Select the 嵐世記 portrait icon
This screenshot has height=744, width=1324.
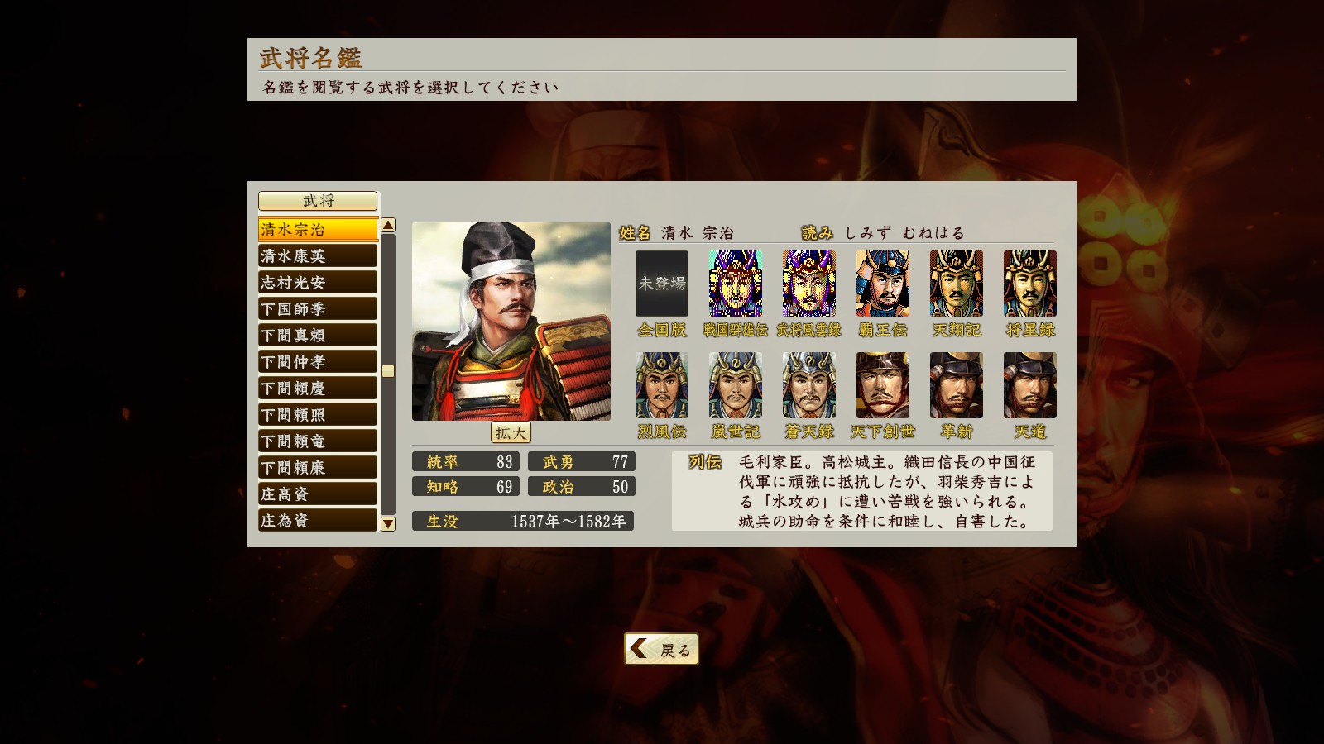click(x=736, y=385)
